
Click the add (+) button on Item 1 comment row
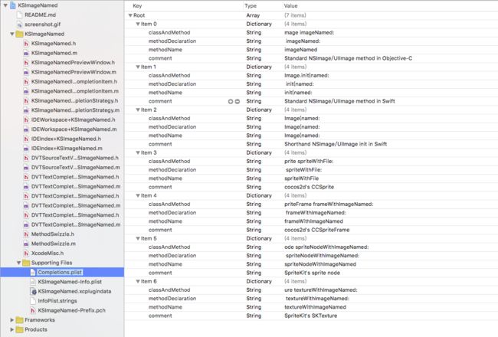[x=231, y=101]
